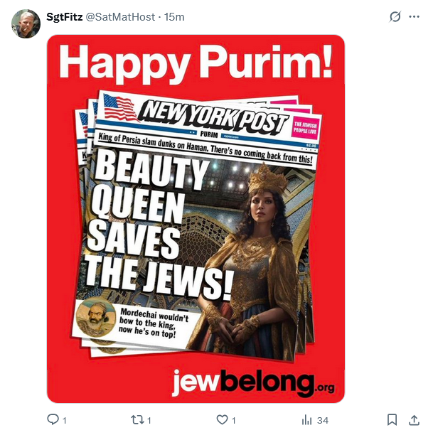
Task: Click the jewbelong.org logo in image
Action: click(252, 384)
